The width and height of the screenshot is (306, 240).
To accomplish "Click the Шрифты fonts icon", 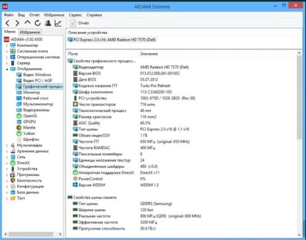I will (x=19, y=140).
